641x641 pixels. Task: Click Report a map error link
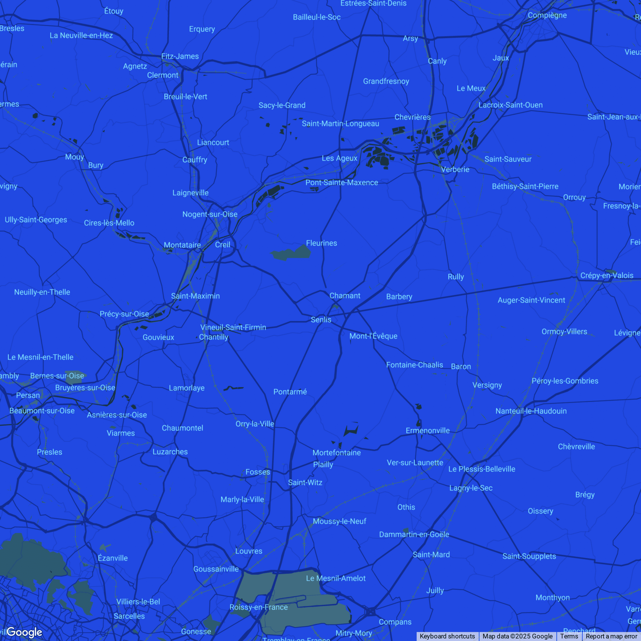[x=611, y=636]
